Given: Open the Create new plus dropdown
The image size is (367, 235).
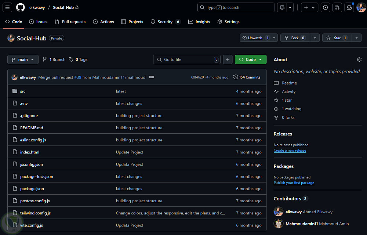Looking at the screenshot, I should (309, 7).
